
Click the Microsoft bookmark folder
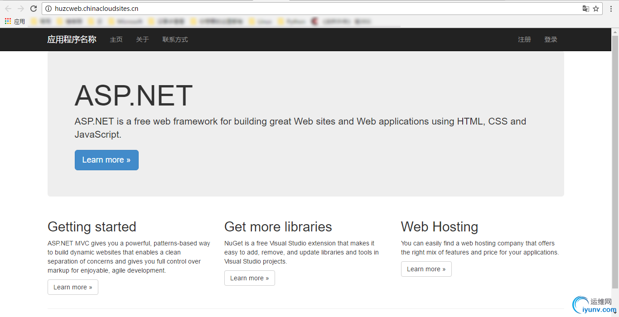[x=126, y=21]
